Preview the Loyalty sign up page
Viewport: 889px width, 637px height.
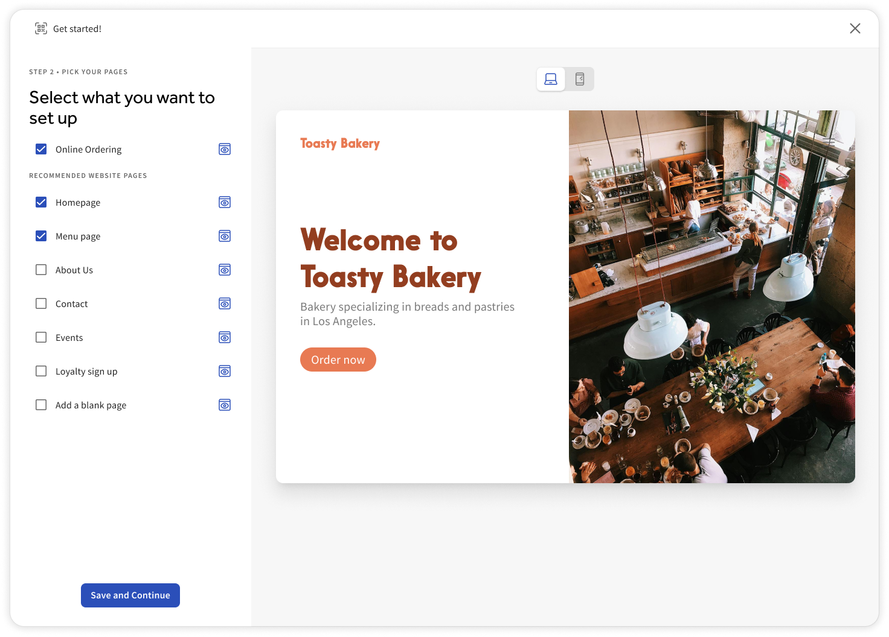click(225, 371)
